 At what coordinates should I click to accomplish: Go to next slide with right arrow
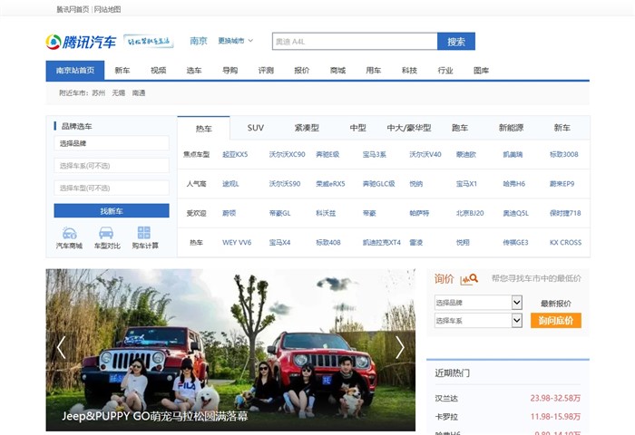400,347
